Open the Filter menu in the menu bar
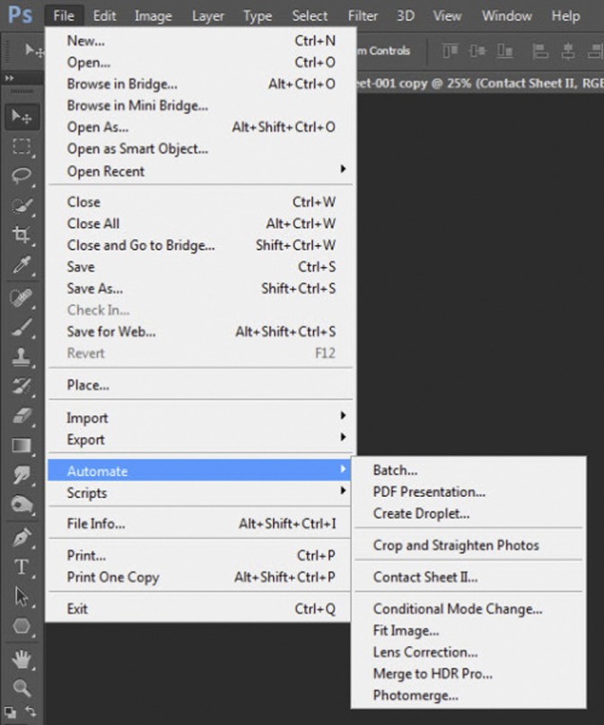This screenshot has height=725, width=604. tap(363, 15)
